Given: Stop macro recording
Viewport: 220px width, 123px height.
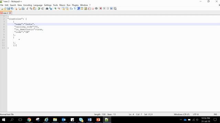Looking at the screenshot, I should click(x=104, y=9).
